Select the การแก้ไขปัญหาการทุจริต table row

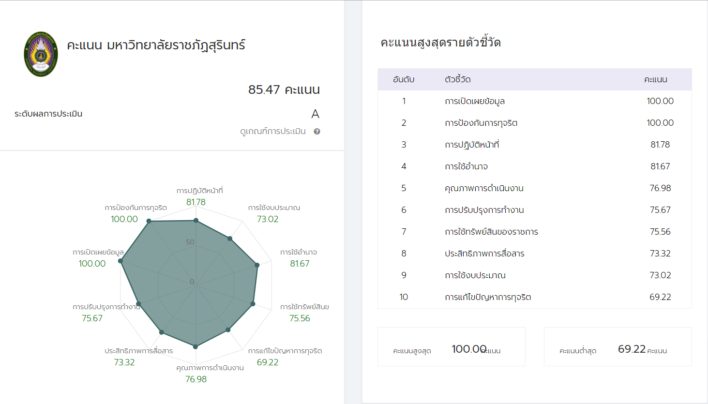(535, 297)
